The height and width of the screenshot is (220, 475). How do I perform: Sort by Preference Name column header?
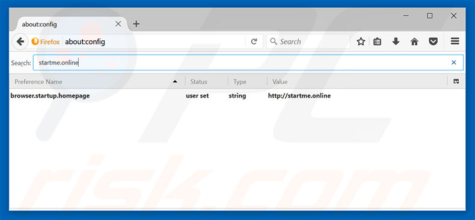(97, 82)
